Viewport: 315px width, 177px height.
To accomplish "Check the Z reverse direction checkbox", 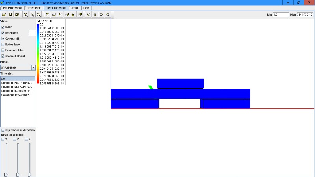I will pyautogui.click(x=26, y=139).
